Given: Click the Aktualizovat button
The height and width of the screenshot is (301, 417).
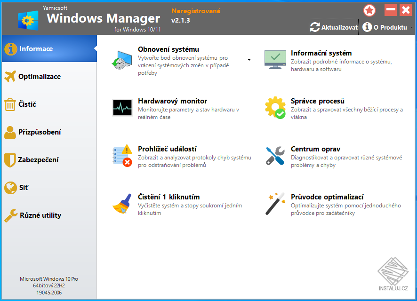Looking at the screenshot, I should click(x=334, y=27).
